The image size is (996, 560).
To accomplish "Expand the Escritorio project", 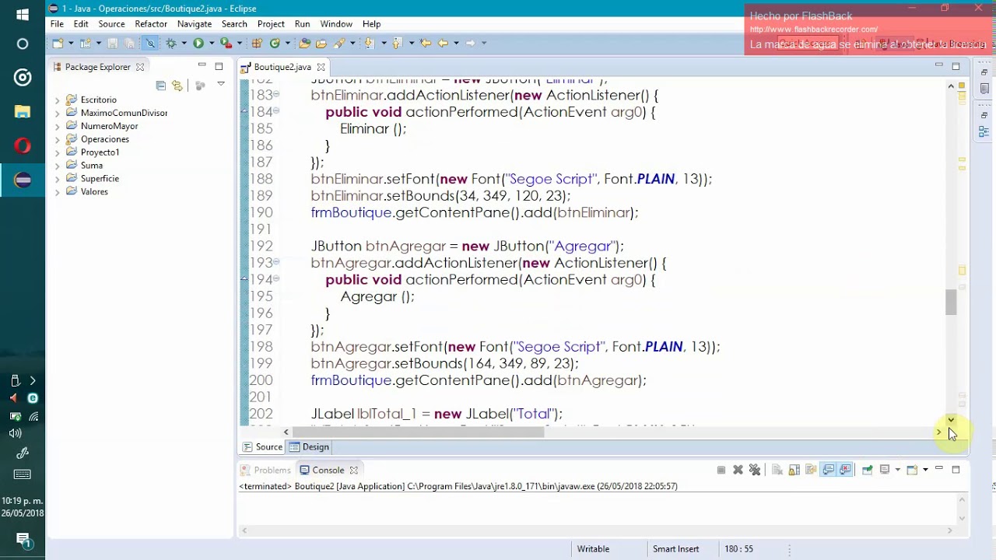I will pyautogui.click(x=57, y=100).
